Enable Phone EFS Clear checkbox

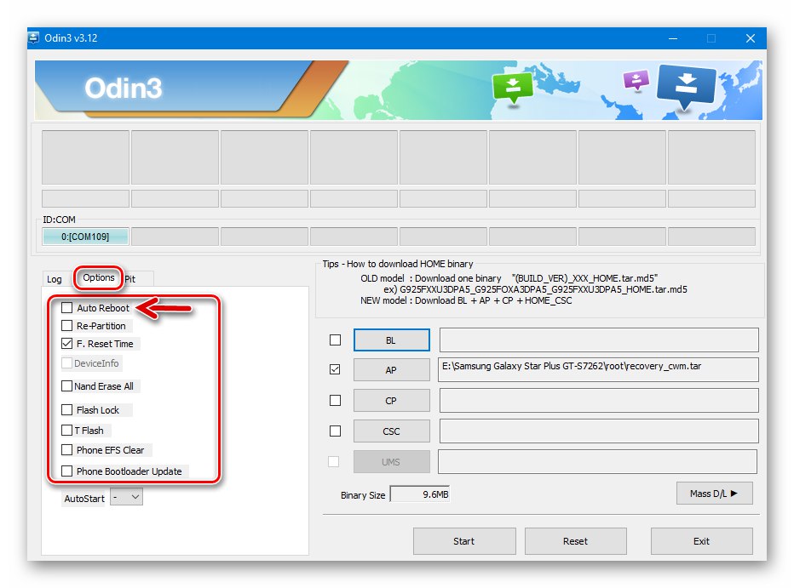[66, 449]
